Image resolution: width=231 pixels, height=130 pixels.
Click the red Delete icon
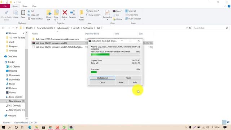[x=65, y=13]
